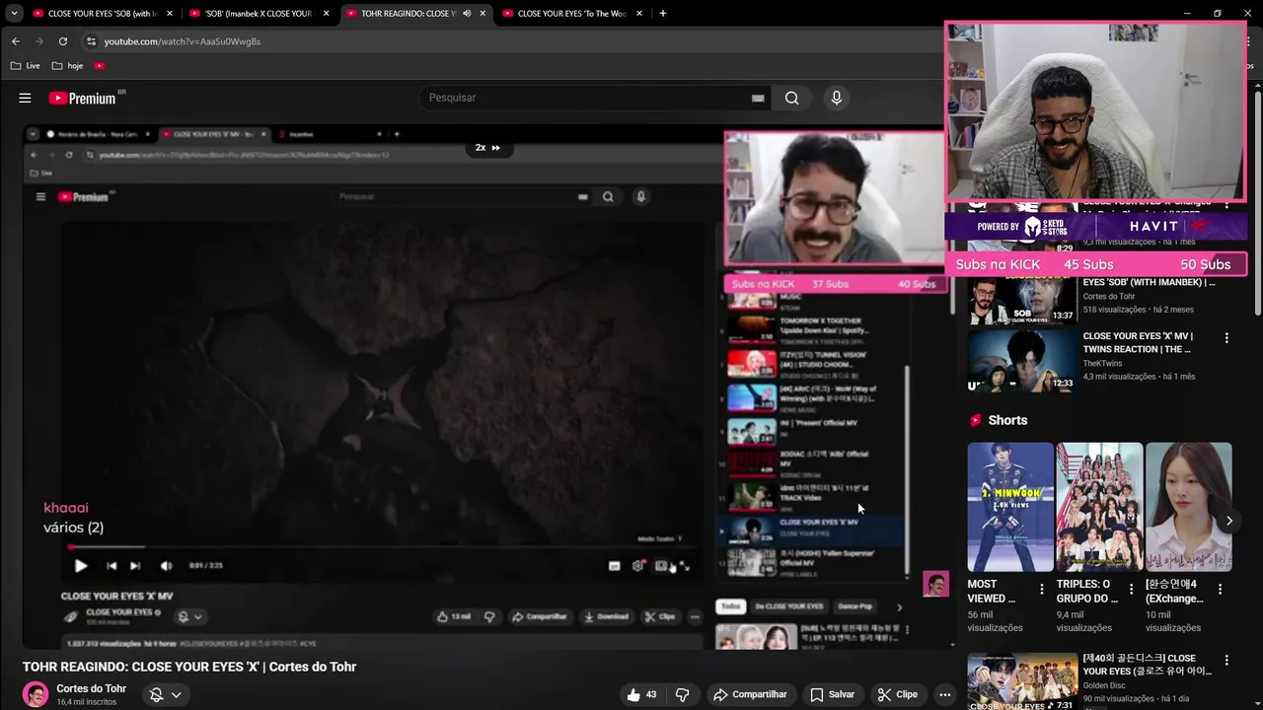Click the '16,4 mil inscritos' subscriber count

point(86,702)
